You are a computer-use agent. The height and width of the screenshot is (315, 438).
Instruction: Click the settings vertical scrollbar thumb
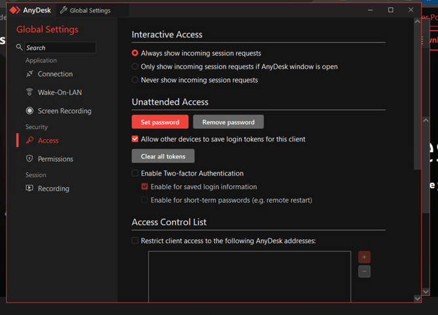coord(417,98)
